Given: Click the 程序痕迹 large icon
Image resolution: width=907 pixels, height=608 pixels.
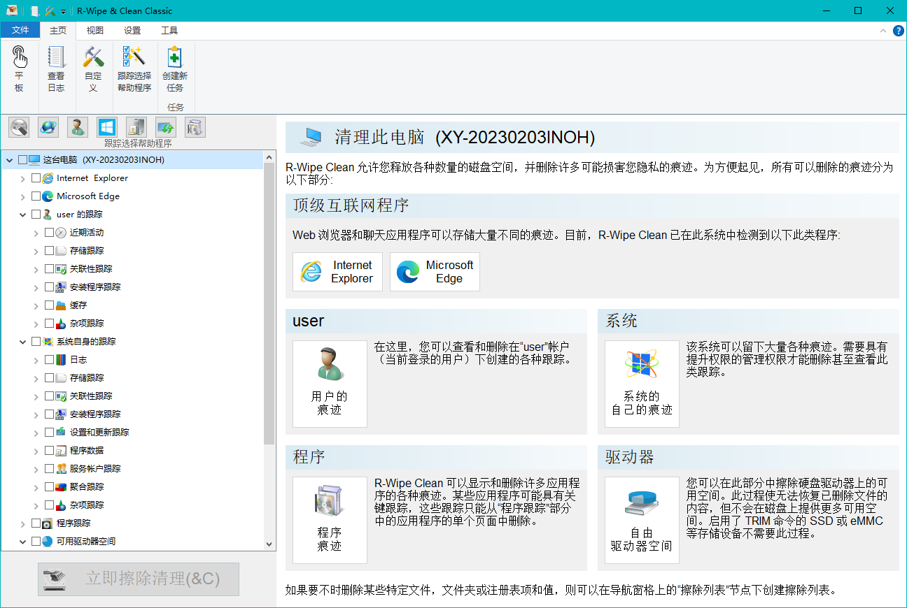Looking at the screenshot, I should point(330,520).
